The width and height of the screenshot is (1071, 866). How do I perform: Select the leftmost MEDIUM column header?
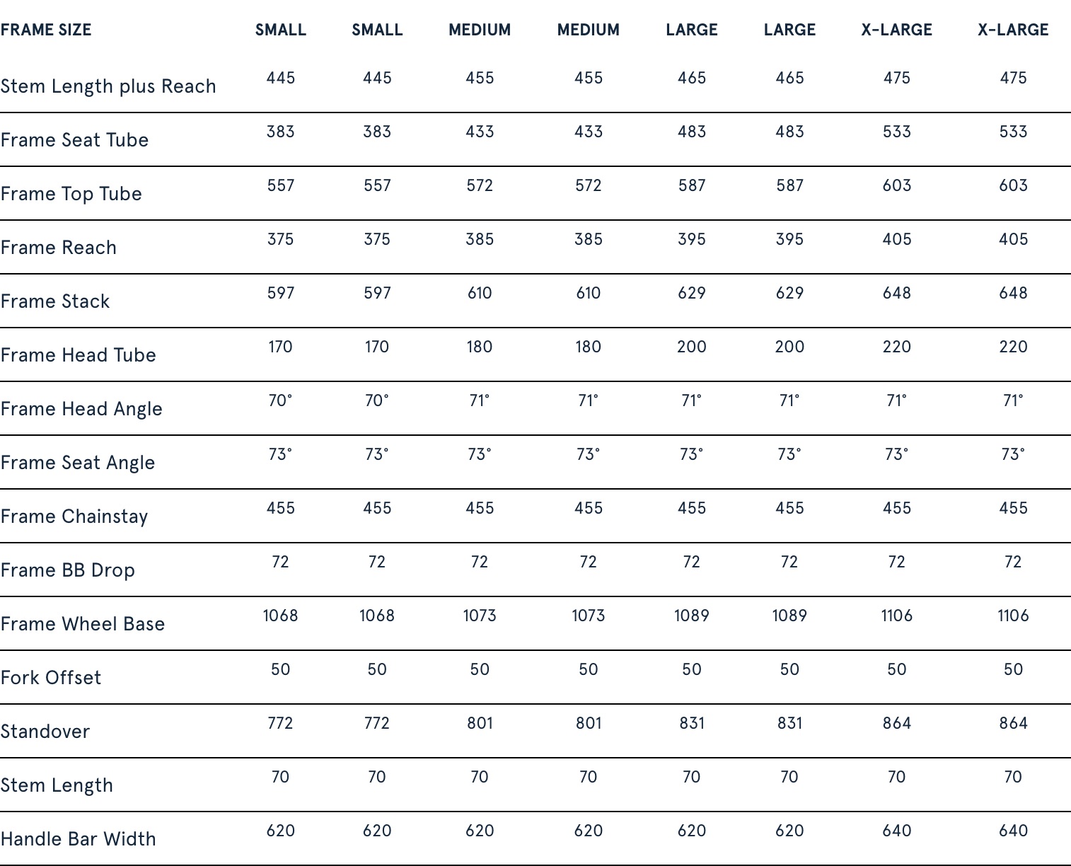[480, 30]
